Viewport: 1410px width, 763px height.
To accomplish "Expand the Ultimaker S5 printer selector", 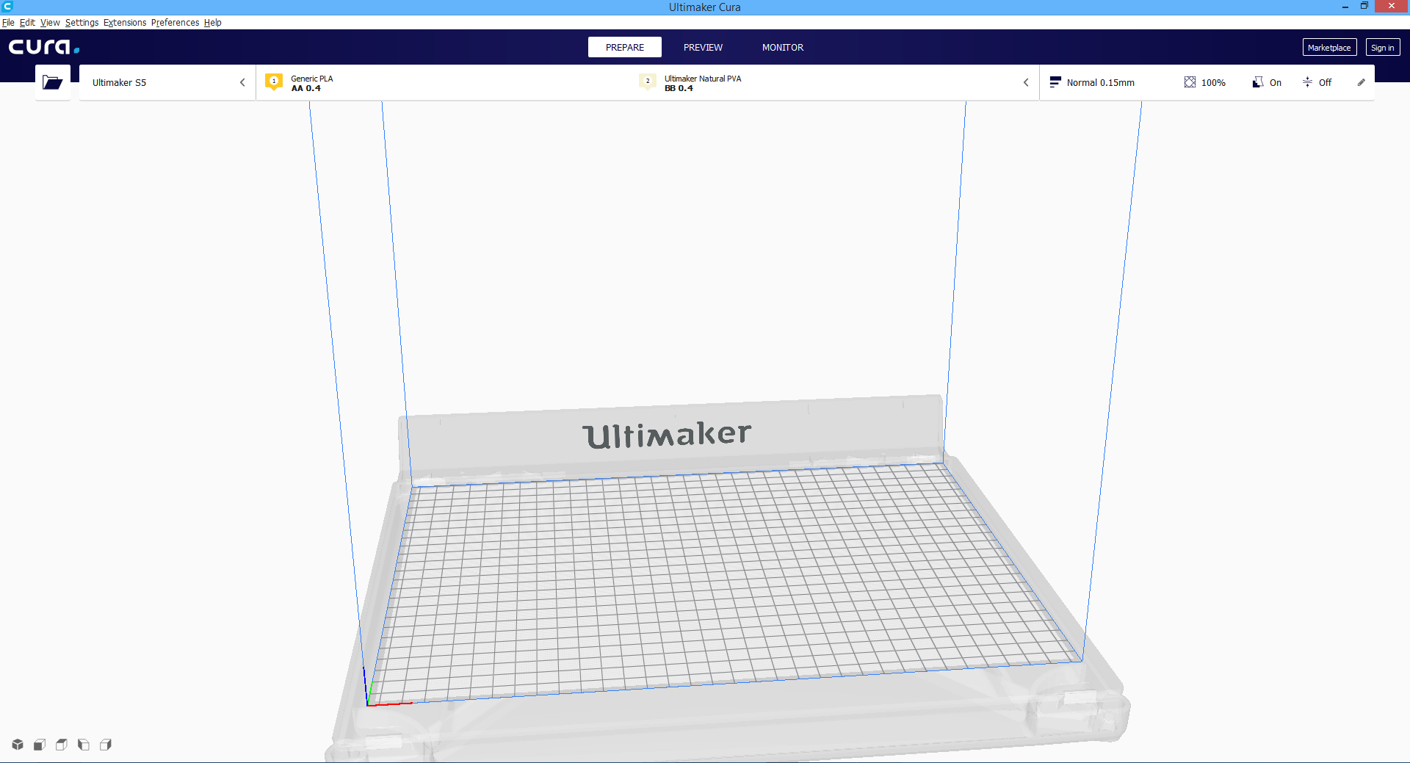I will pyautogui.click(x=167, y=82).
